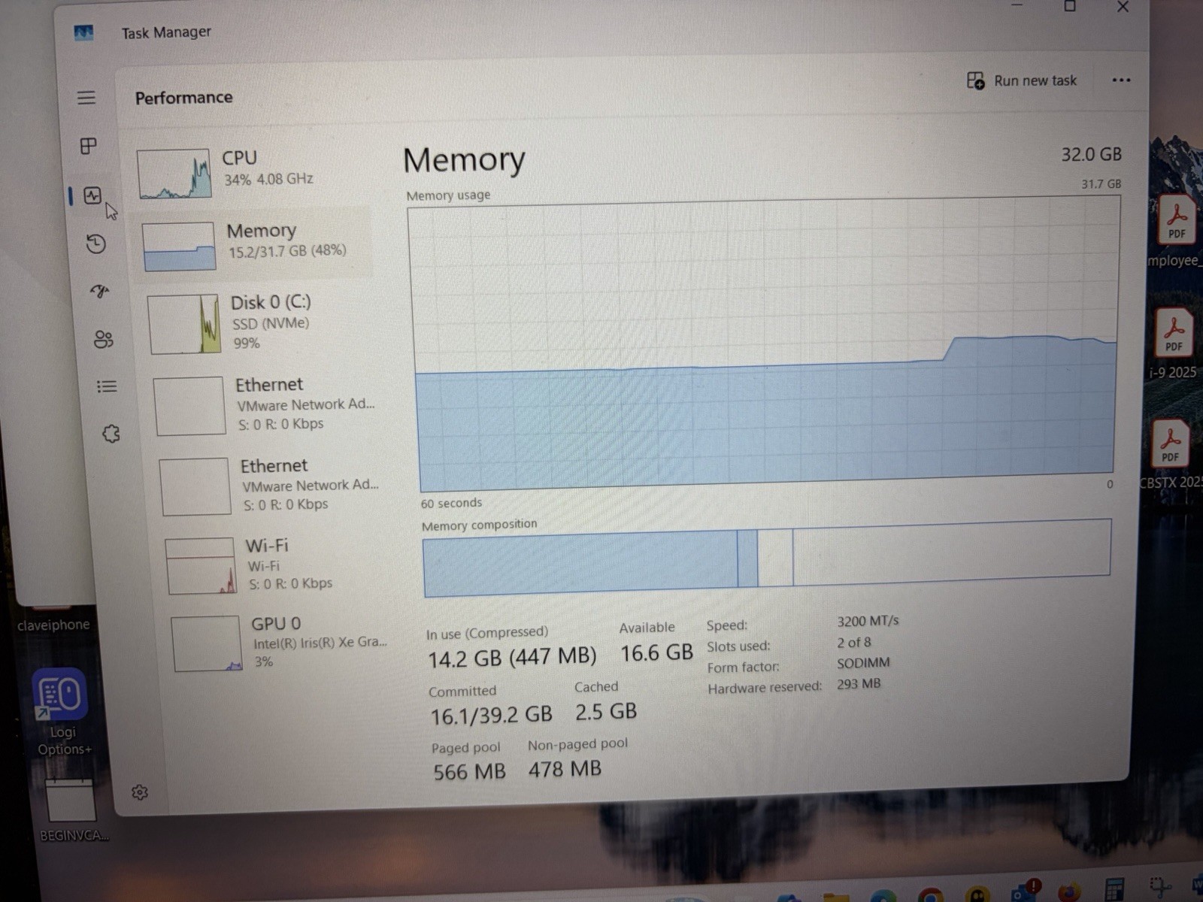Screen dimensions: 1203x902
Task: Click the Non-paged pool value 478 MB
Action: click(x=565, y=769)
